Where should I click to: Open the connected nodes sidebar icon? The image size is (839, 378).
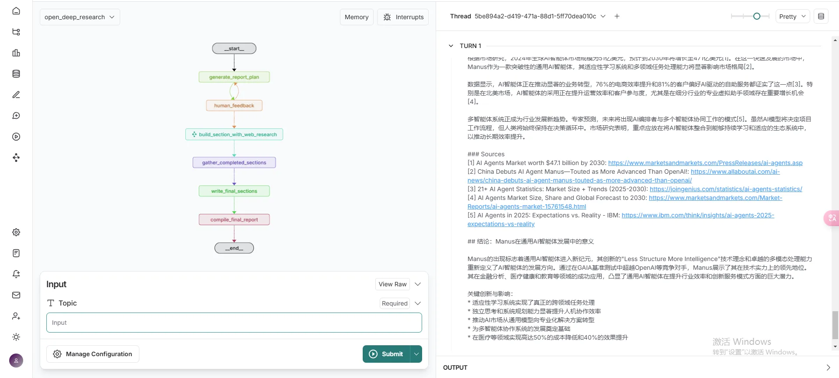point(16,158)
